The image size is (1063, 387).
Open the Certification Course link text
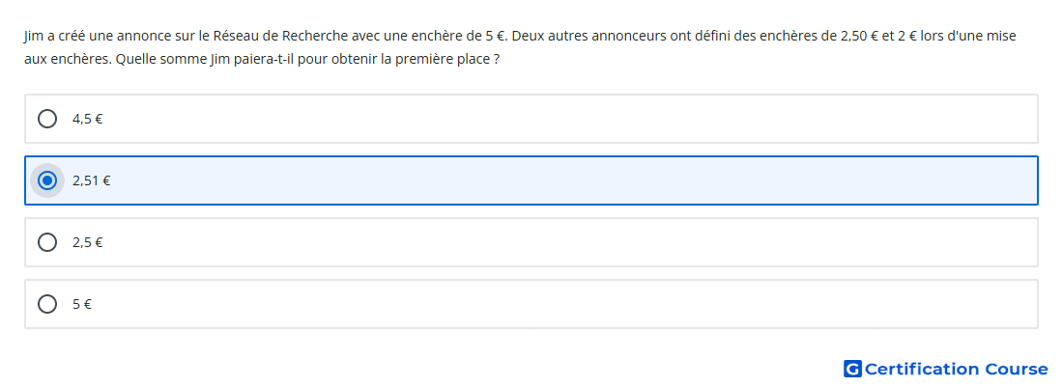(957, 369)
